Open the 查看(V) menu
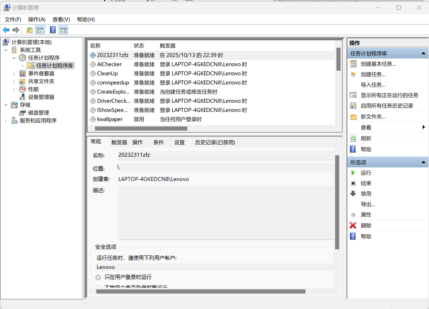Screen dimensions: 429x309 [x=61, y=19]
